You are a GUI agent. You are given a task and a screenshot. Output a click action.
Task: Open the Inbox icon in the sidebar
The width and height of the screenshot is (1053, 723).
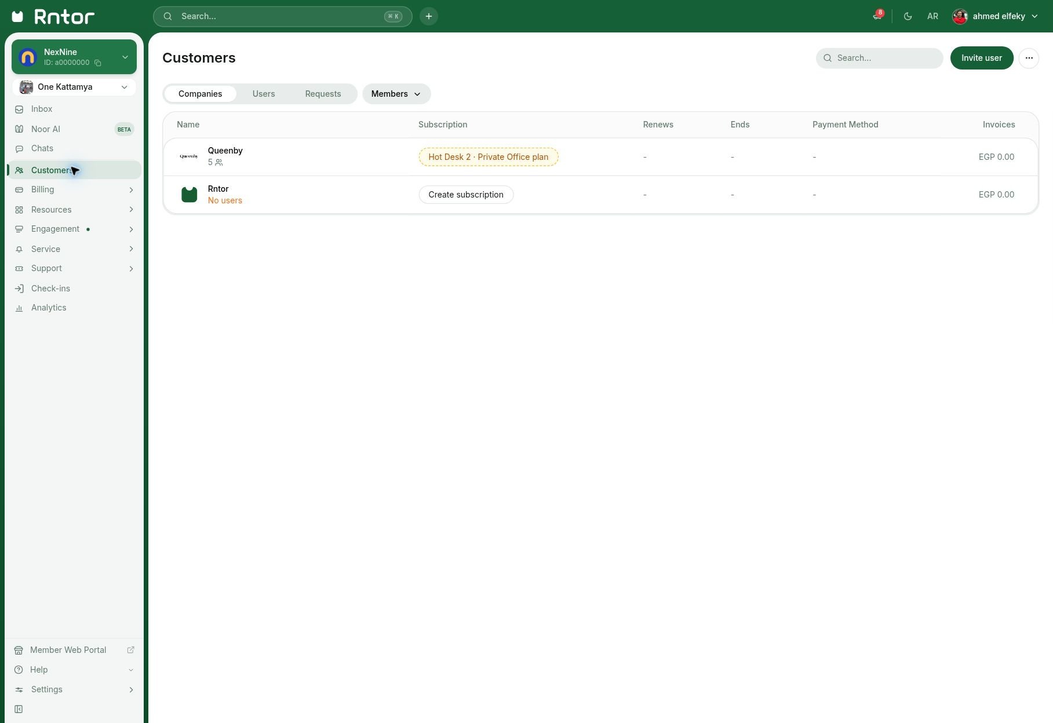[19, 109]
